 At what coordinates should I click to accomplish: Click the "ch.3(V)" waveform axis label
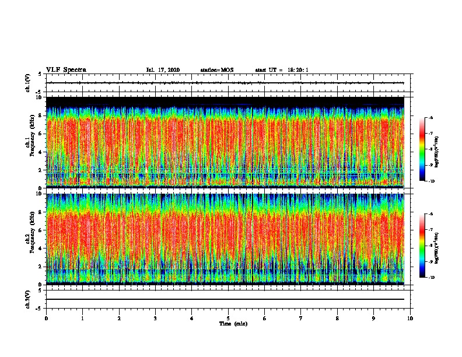(x=28, y=299)
